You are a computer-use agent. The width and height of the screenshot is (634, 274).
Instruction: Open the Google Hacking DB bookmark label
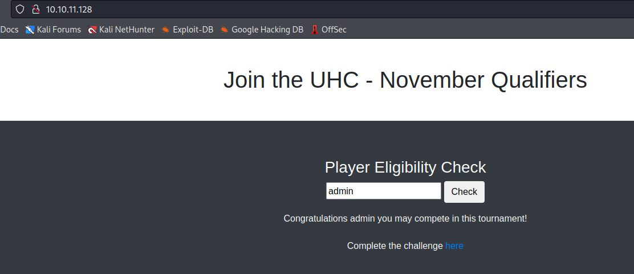coord(267,30)
